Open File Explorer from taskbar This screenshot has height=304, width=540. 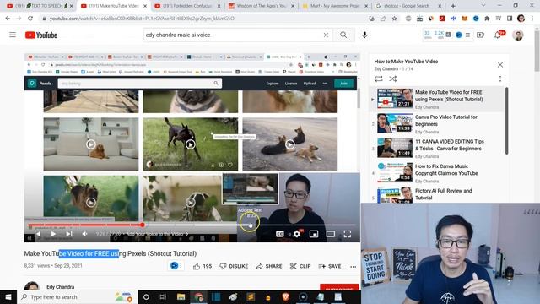181,296
